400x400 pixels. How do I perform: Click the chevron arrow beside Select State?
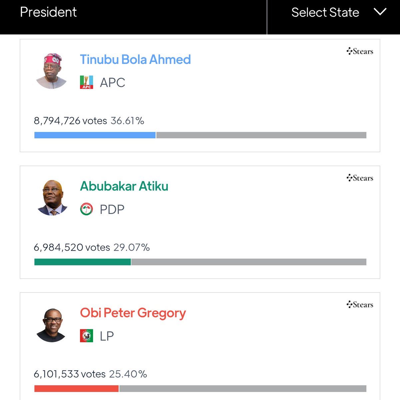(x=380, y=12)
